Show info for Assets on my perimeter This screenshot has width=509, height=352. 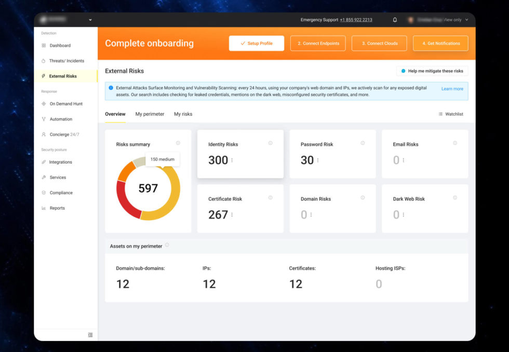(x=167, y=245)
